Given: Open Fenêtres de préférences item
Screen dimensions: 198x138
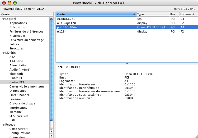Looking at the screenshot, I should [x=26, y=31].
